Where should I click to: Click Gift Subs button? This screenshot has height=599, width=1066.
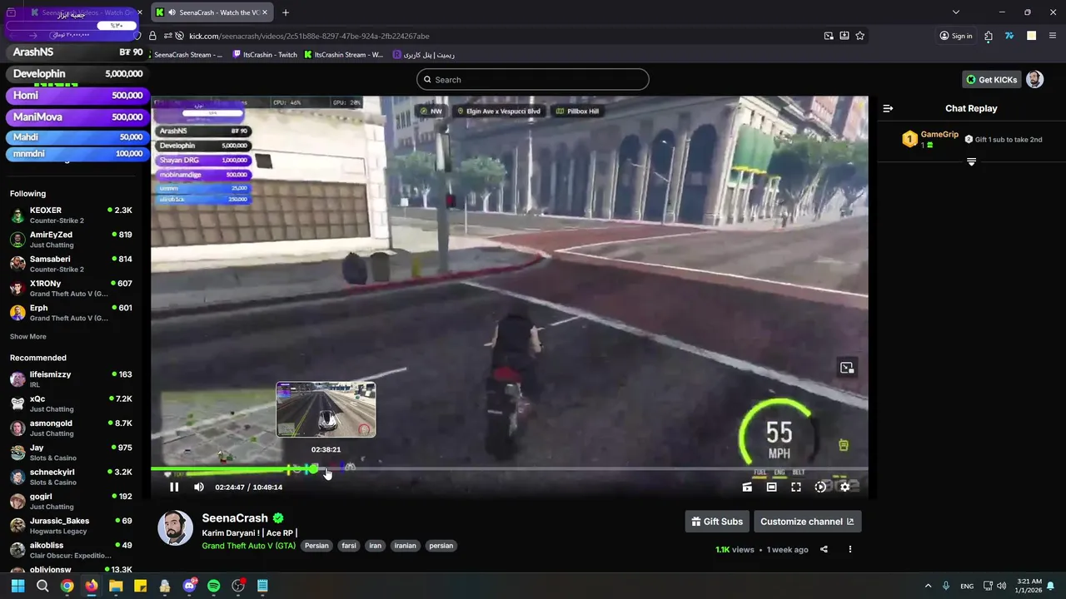coord(717,522)
